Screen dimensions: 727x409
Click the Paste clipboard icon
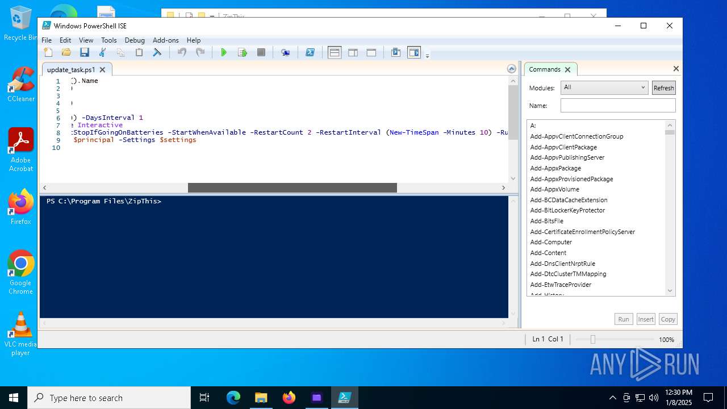139,52
